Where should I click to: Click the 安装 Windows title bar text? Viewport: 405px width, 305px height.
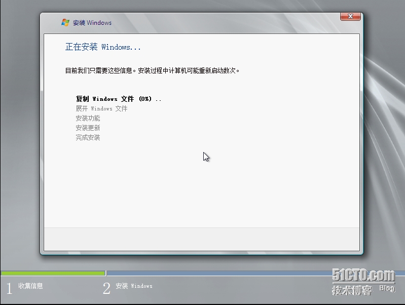click(92, 23)
